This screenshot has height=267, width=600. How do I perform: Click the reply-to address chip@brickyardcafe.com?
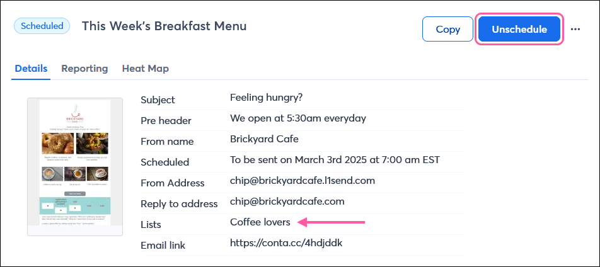coord(287,202)
